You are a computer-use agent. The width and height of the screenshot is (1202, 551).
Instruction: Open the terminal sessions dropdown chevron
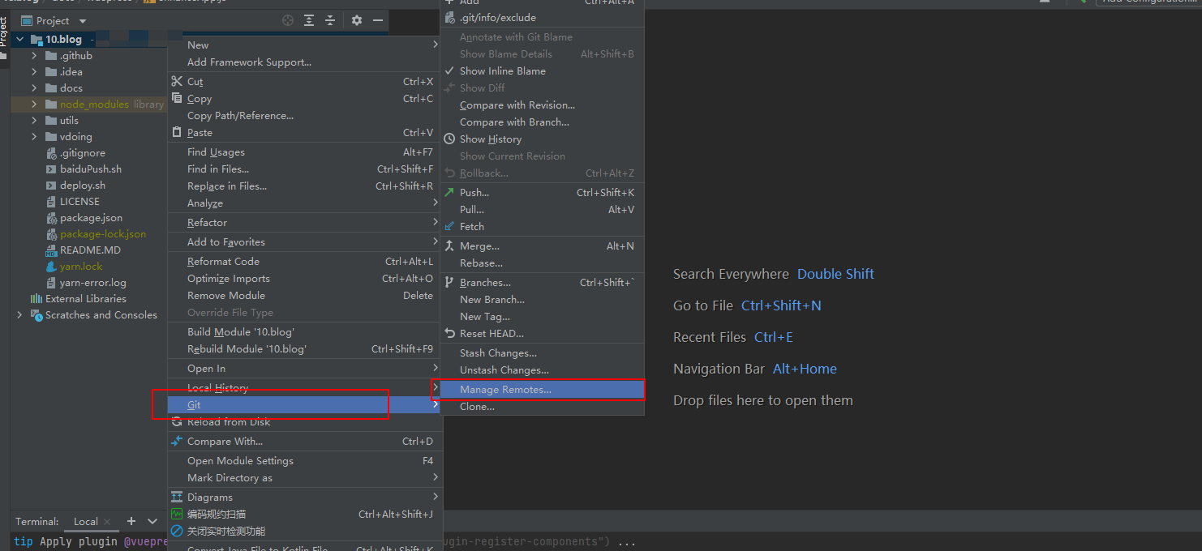pos(152,521)
